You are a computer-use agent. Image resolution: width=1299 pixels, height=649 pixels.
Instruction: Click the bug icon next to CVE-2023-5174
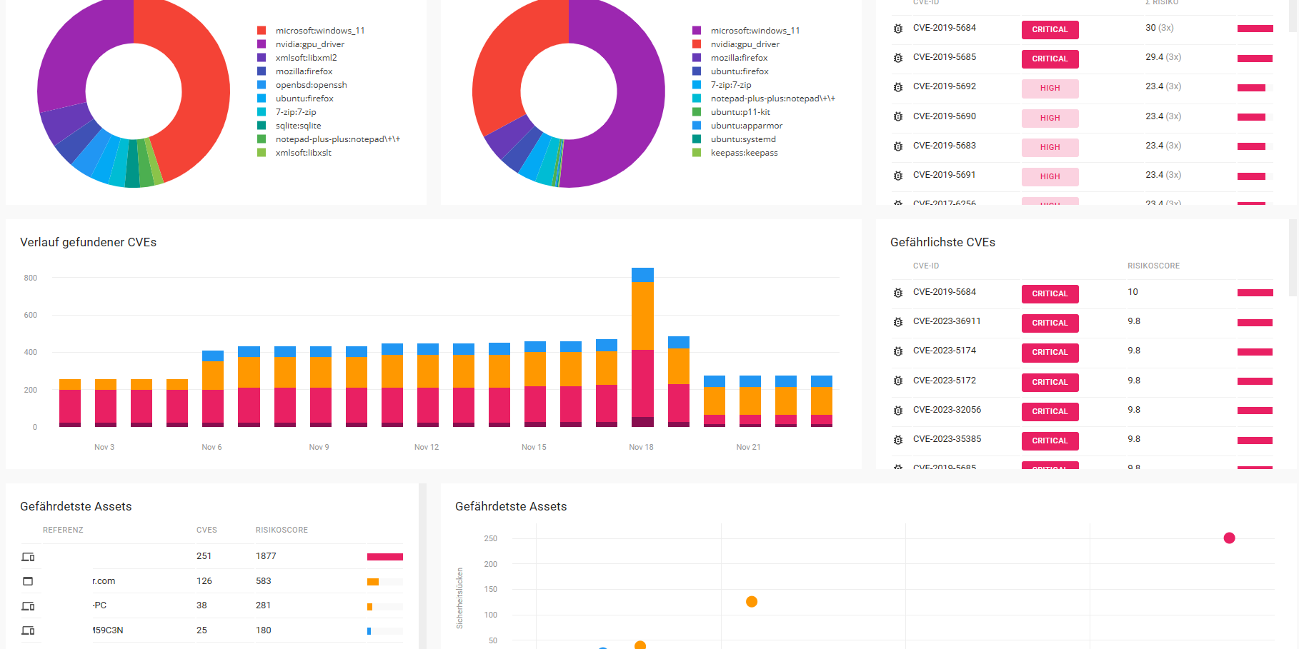tap(898, 352)
